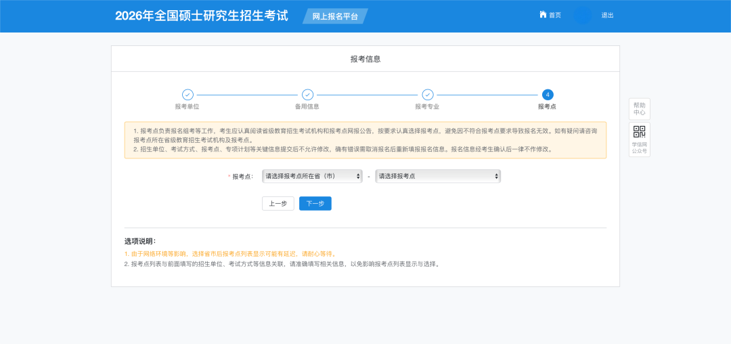
Task: Select the 备用信息 step label
Action: point(307,106)
